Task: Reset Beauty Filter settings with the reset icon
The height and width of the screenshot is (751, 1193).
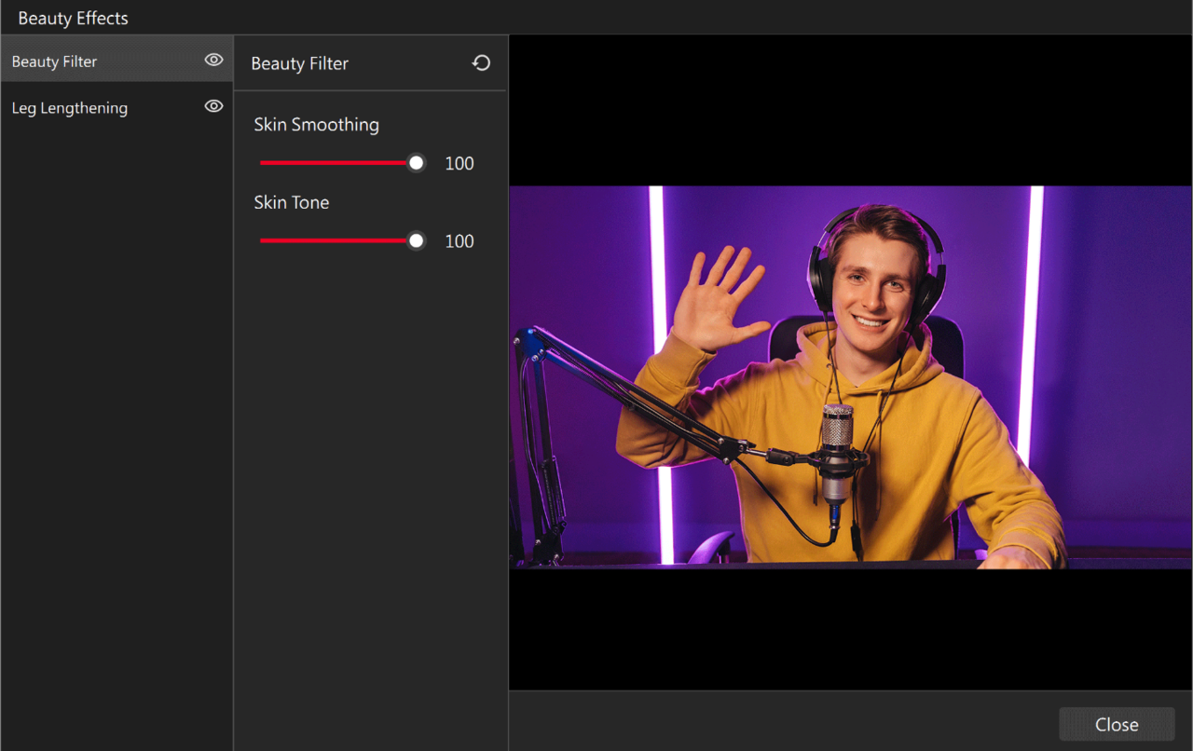Action: (481, 63)
